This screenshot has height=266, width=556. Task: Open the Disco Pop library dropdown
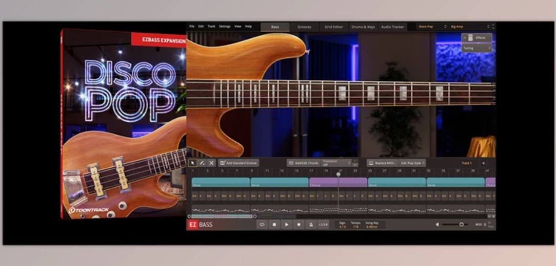click(x=431, y=27)
